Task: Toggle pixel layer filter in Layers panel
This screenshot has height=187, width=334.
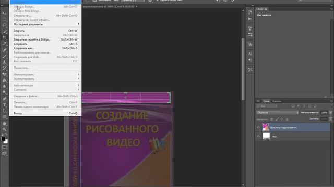Action: (x=293, y=106)
